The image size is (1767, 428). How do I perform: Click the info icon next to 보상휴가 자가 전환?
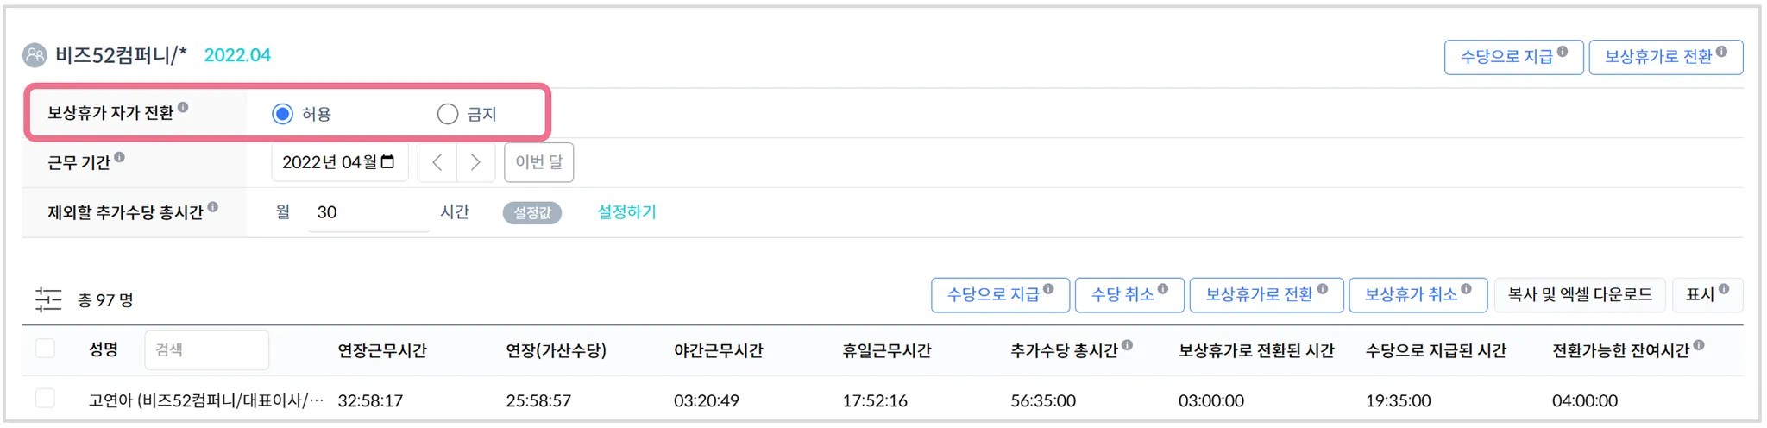[183, 108]
